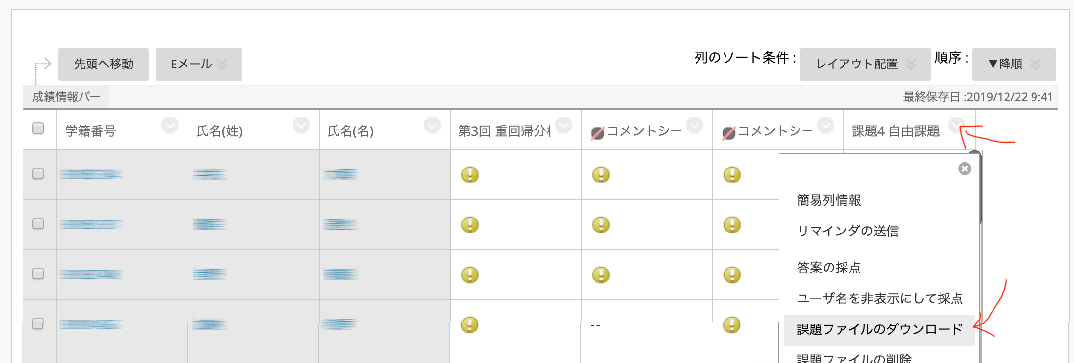
Task: Click needs-grading icon in third row of 第3回 column
Action: click(470, 274)
